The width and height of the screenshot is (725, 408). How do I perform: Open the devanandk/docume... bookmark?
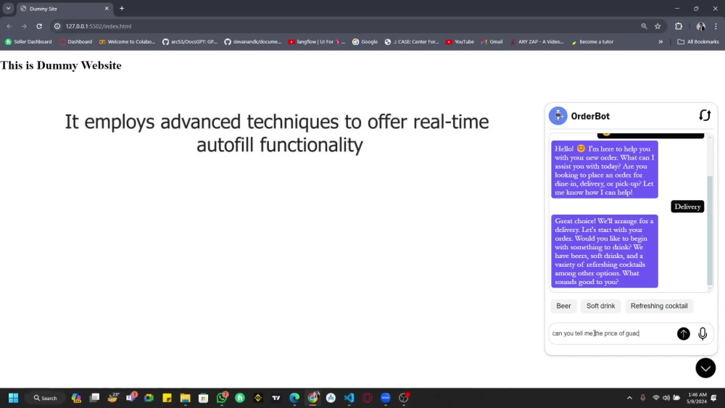point(252,41)
